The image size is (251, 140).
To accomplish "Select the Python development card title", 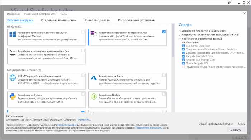I will 30,95.
